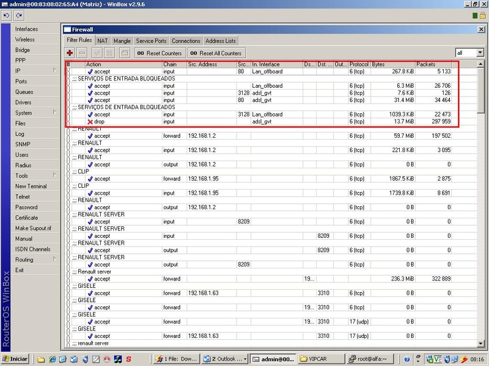489x366 pixels.
Task: Click the Undo arrow in WinBox toolbar
Action: [7, 15]
